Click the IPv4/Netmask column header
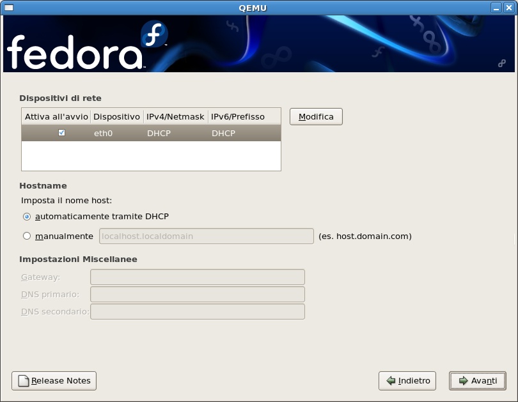518x402 pixels. click(176, 116)
